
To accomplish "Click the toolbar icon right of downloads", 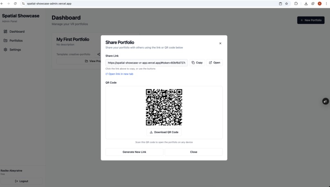I will 313,4.
